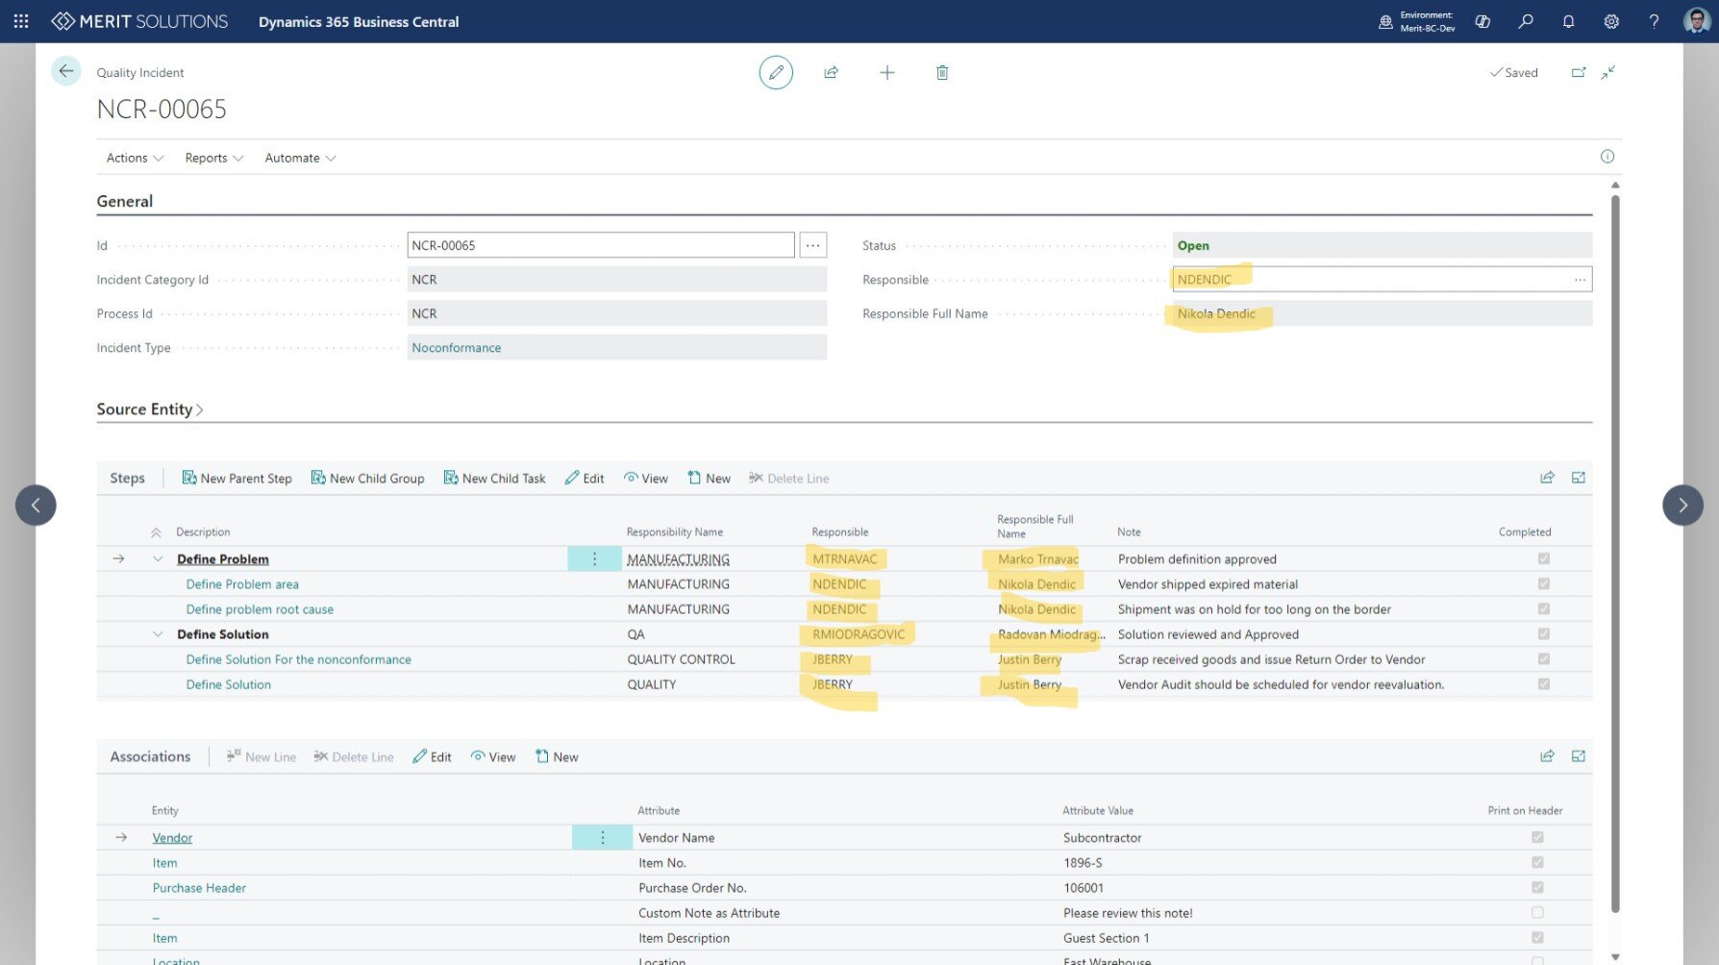Toggle Print on Header for Vendor row
The image size is (1719, 965).
pyautogui.click(x=1536, y=837)
